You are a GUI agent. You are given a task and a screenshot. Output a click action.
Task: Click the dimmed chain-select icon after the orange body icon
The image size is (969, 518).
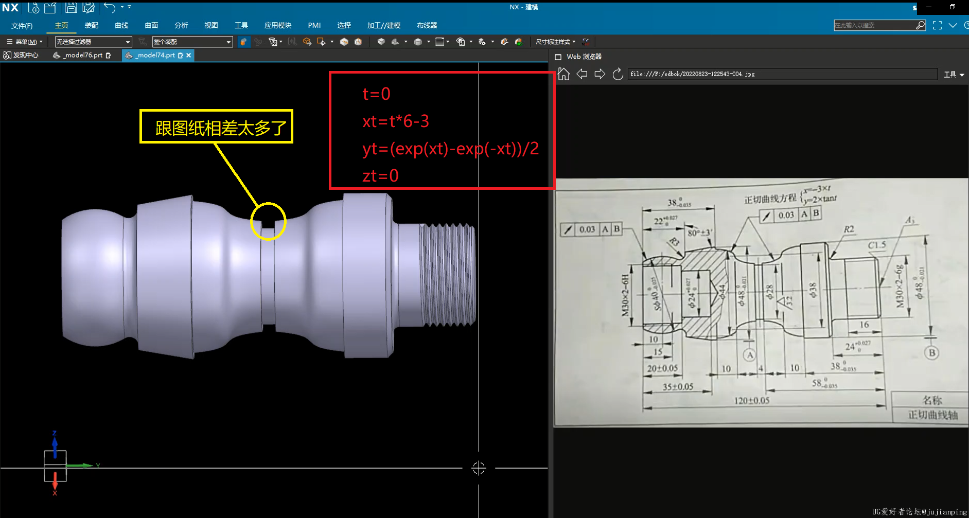pos(258,42)
